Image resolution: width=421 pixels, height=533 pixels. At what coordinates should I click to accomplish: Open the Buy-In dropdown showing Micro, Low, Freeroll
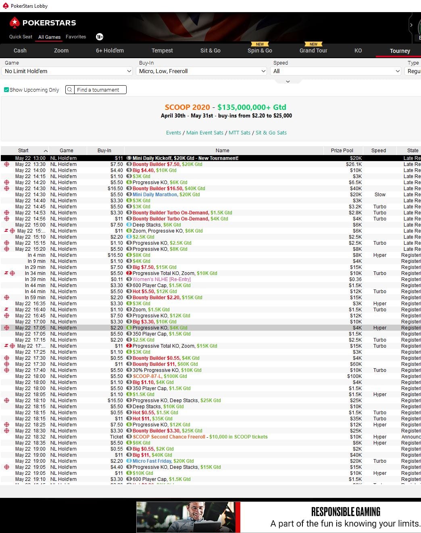202,71
